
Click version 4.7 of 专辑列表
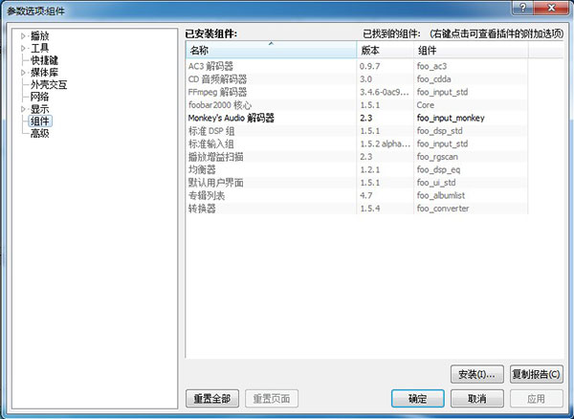click(x=365, y=195)
